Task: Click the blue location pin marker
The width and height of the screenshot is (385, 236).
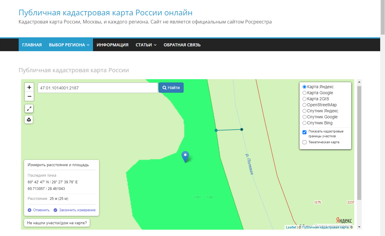Action: click(185, 157)
